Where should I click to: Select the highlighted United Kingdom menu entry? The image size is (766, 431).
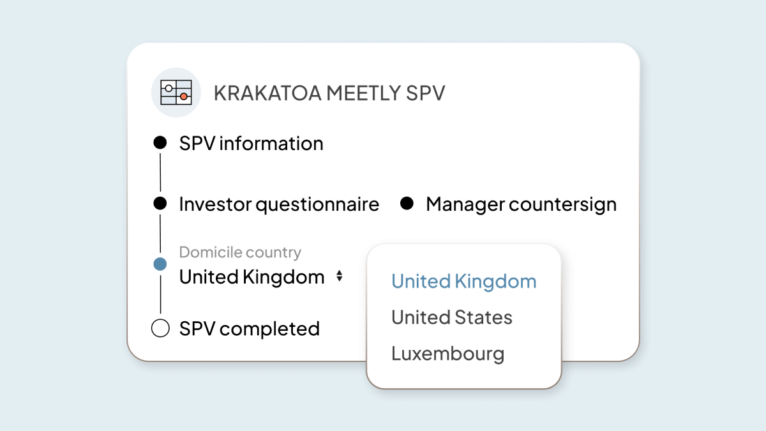click(463, 281)
